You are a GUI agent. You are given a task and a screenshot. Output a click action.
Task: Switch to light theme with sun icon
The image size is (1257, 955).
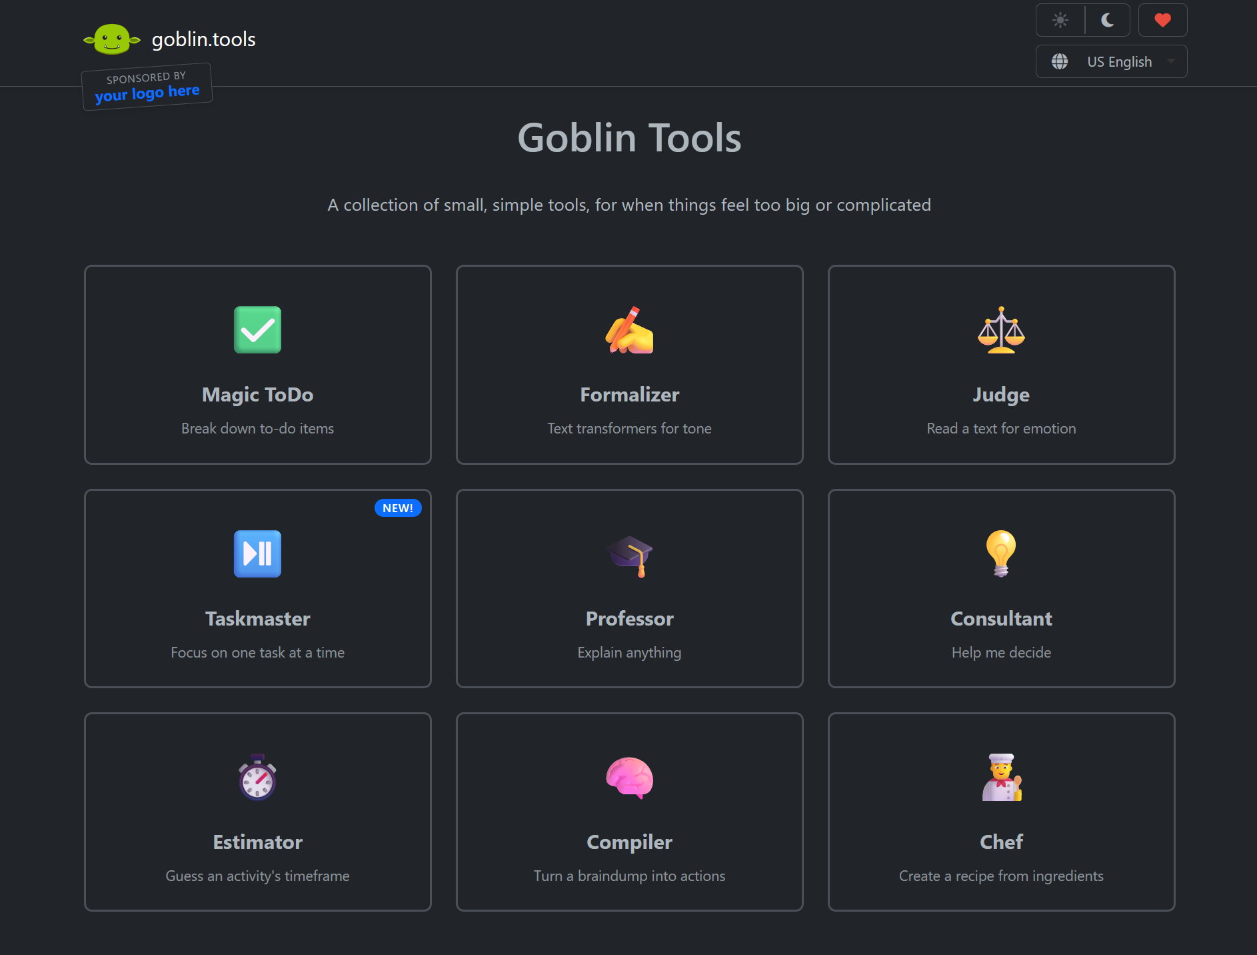[x=1060, y=20]
